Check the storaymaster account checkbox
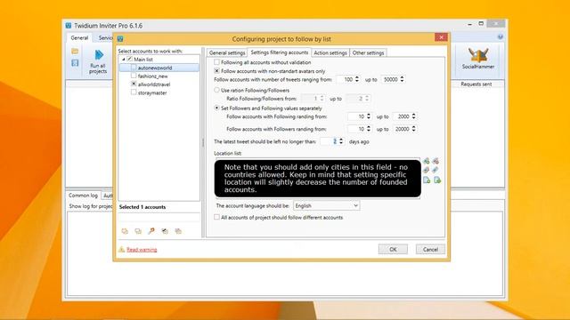Screen dimensions: 570x320 pyautogui.click(x=134, y=92)
